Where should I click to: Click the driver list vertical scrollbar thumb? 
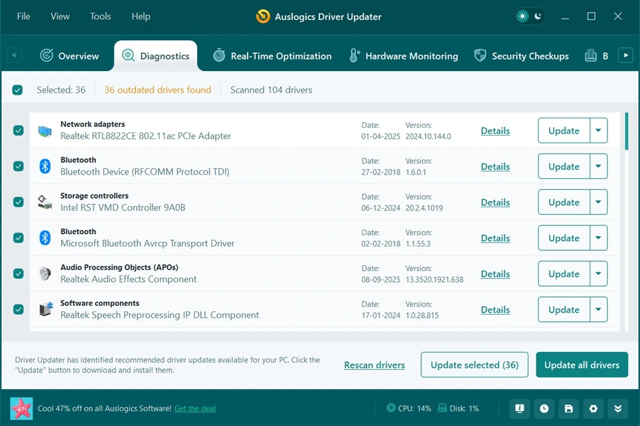point(627,131)
